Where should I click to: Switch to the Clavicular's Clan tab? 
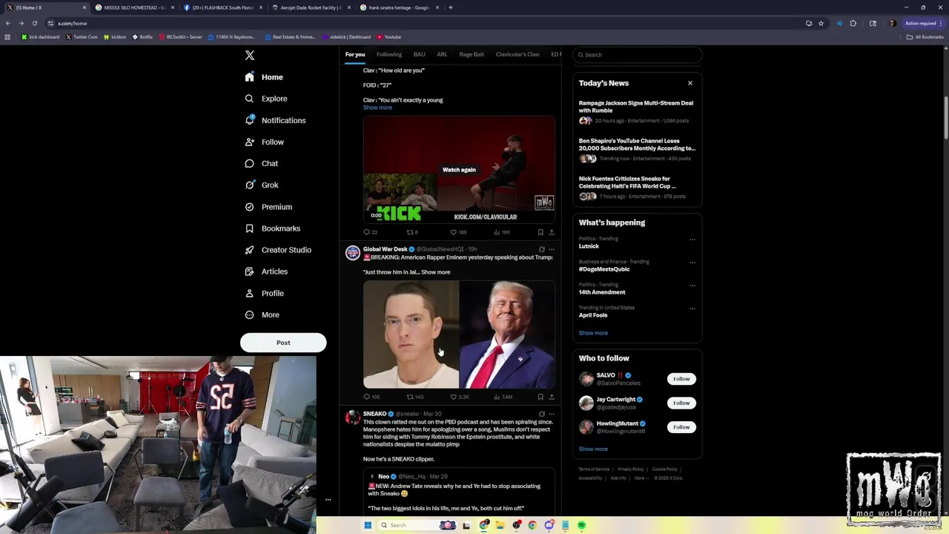518,54
